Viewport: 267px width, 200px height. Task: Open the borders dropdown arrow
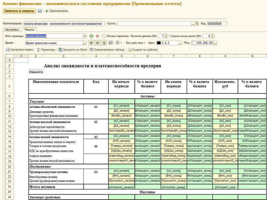point(121,43)
